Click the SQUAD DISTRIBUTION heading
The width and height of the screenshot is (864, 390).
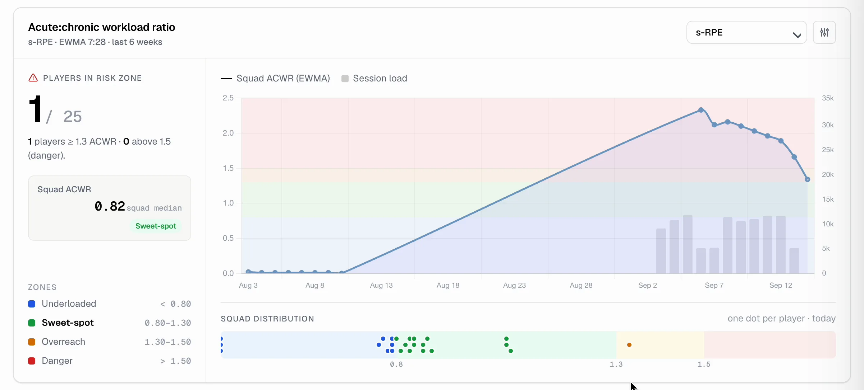[267, 319]
